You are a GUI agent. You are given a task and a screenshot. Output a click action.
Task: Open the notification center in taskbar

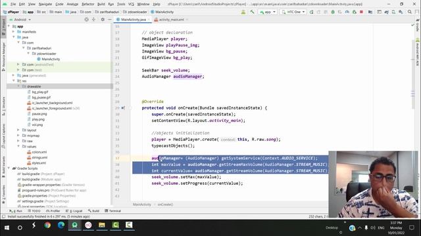pyautogui.click(x=412, y=227)
